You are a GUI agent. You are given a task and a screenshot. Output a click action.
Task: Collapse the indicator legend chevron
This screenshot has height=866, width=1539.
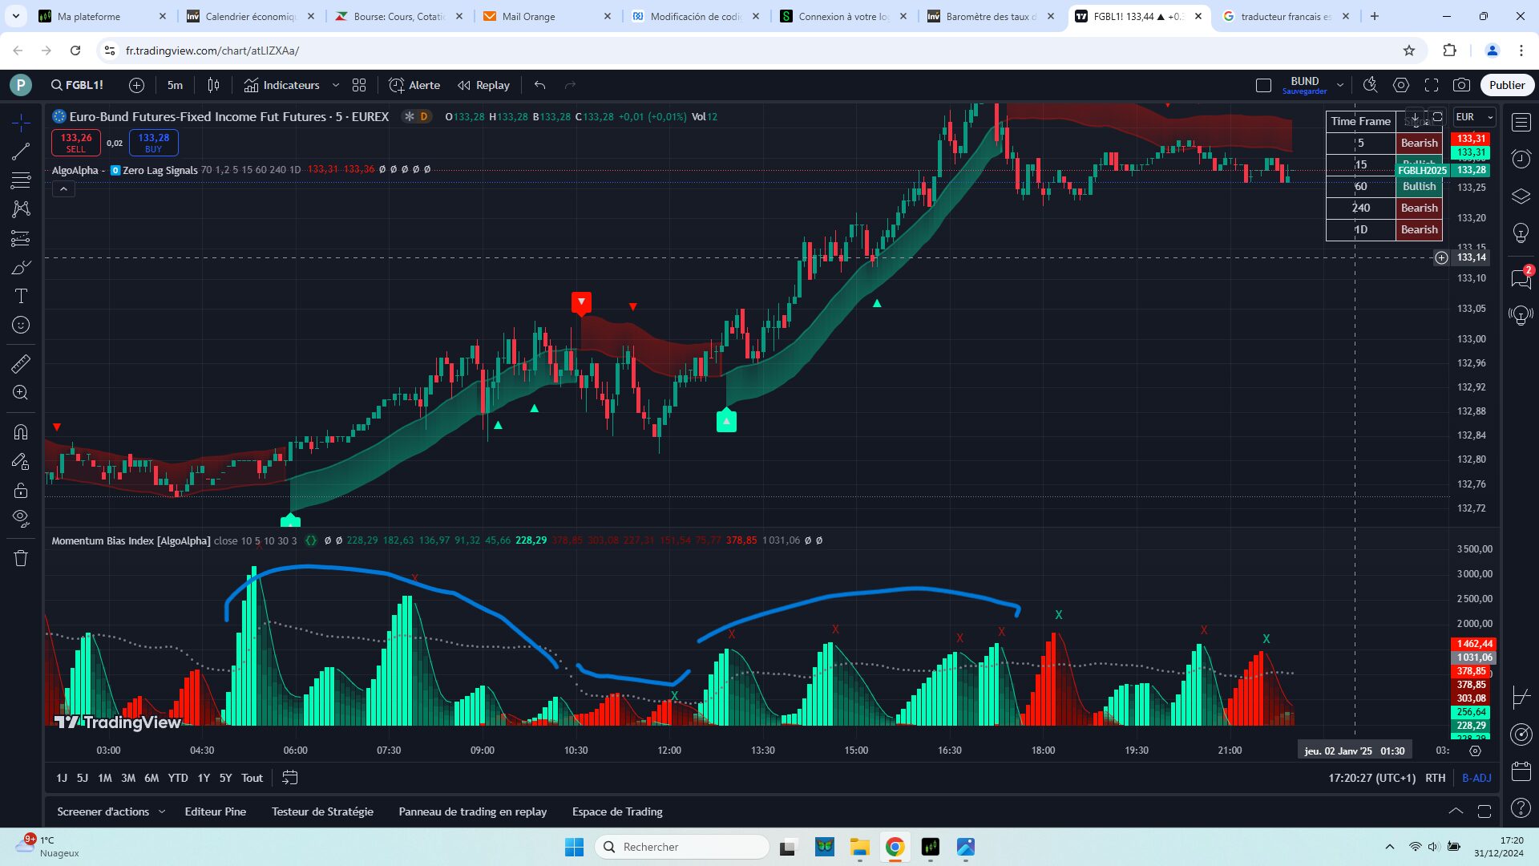coord(63,189)
